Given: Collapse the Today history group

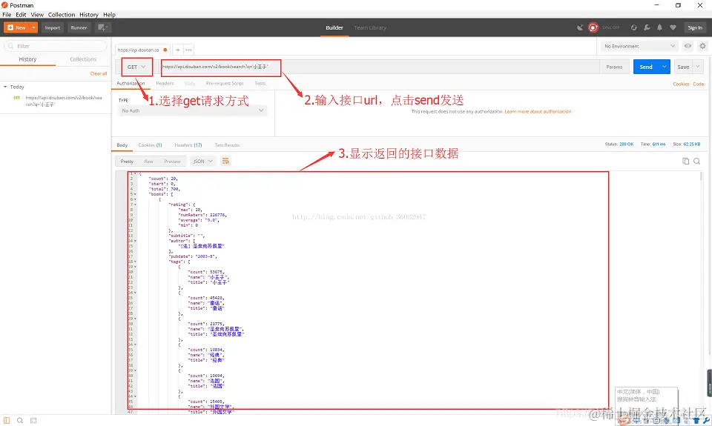Looking at the screenshot, I should [x=5, y=87].
